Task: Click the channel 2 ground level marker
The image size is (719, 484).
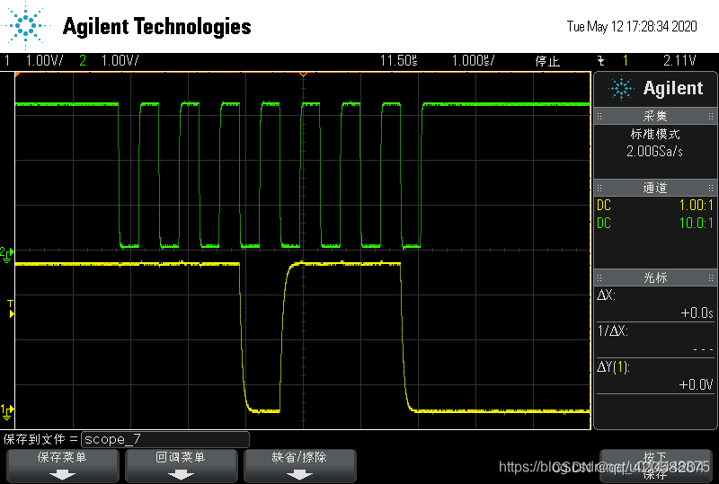Action: [x=7, y=253]
